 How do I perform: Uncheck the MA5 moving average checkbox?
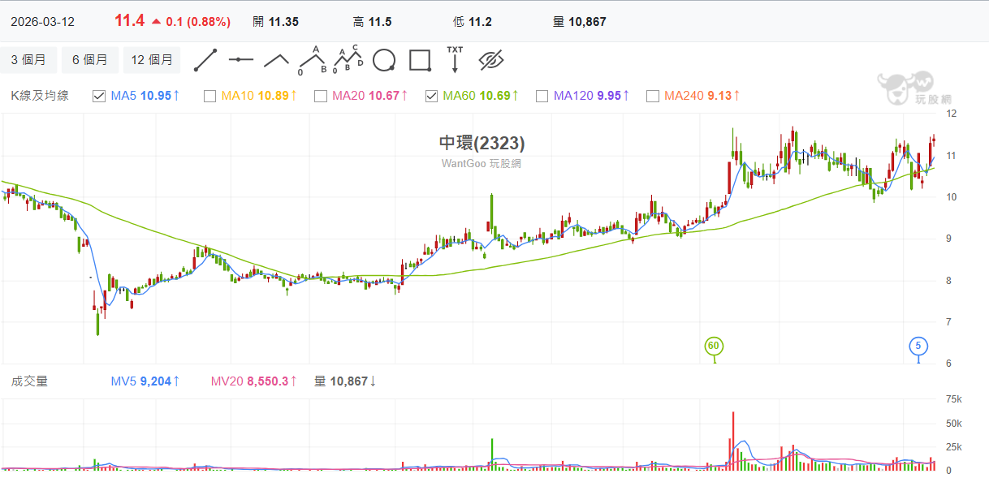(x=99, y=97)
